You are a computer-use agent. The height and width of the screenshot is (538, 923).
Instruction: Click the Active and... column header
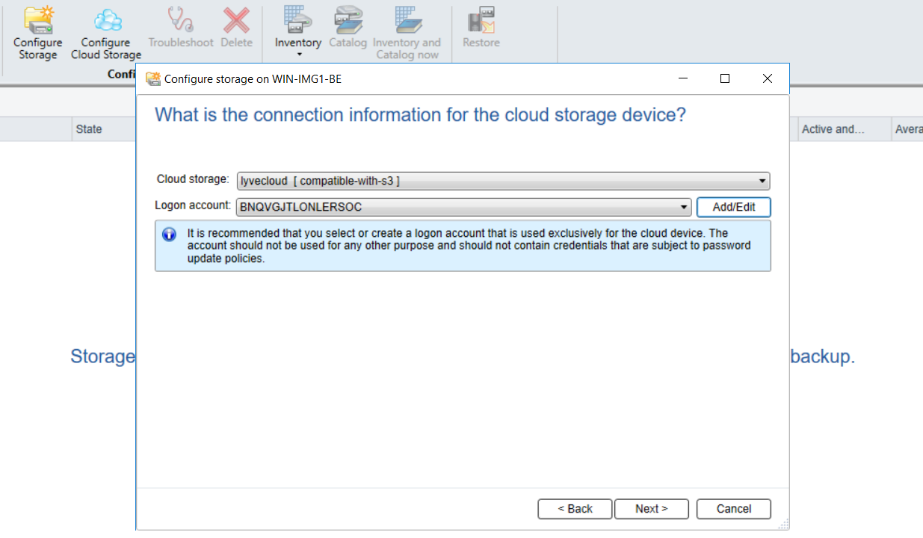[833, 129]
